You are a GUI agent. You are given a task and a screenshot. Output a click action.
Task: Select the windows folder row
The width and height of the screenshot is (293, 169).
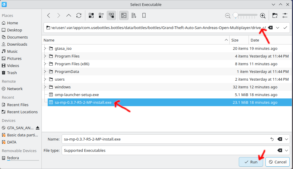(170, 87)
